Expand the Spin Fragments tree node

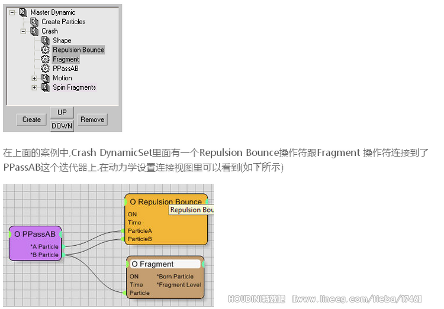[34, 87]
